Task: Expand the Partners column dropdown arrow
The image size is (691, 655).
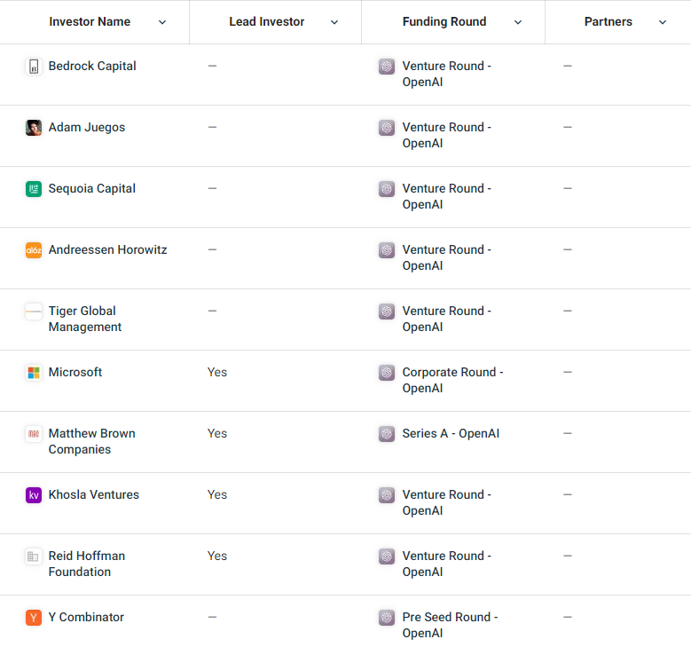Action: click(x=663, y=22)
